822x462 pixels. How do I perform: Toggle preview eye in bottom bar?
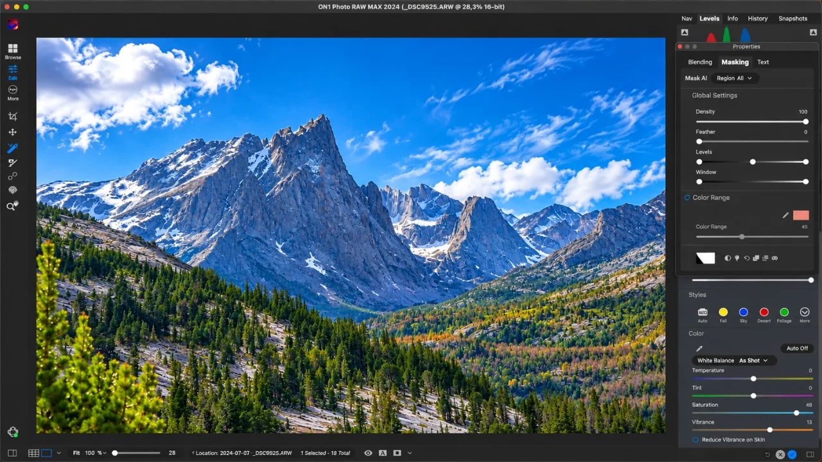pos(368,453)
